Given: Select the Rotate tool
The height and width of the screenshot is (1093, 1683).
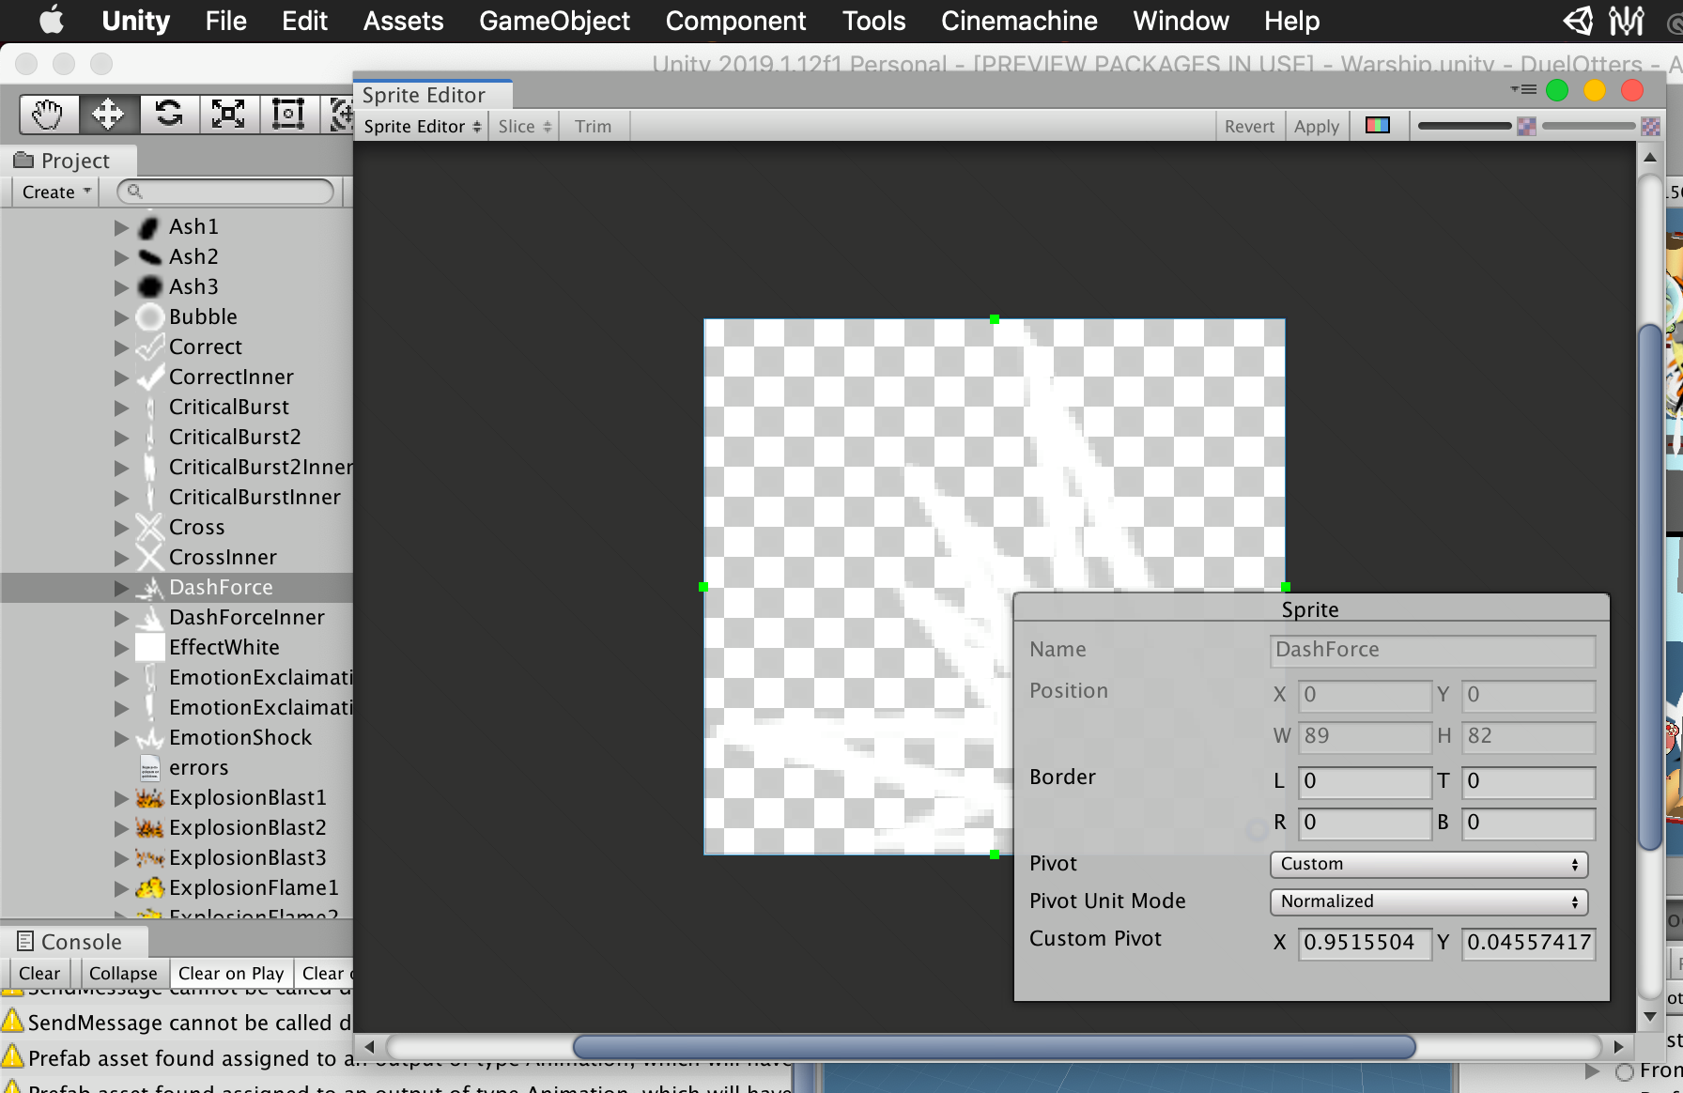Looking at the screenshot, I should [x=169, y=115].
